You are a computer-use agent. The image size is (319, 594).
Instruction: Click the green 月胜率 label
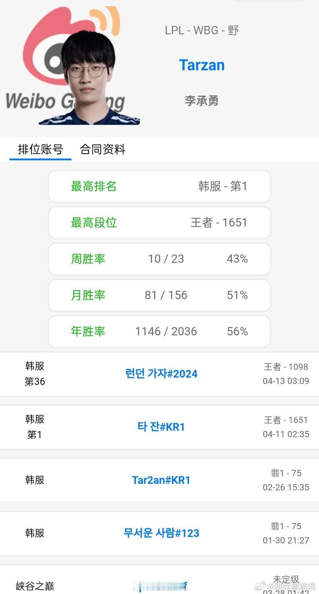(88, 296)
